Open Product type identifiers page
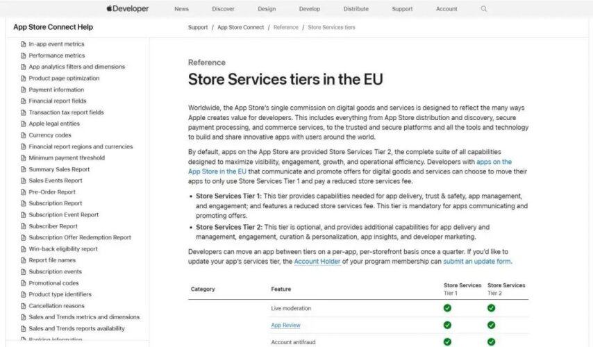 pos(60,294)
